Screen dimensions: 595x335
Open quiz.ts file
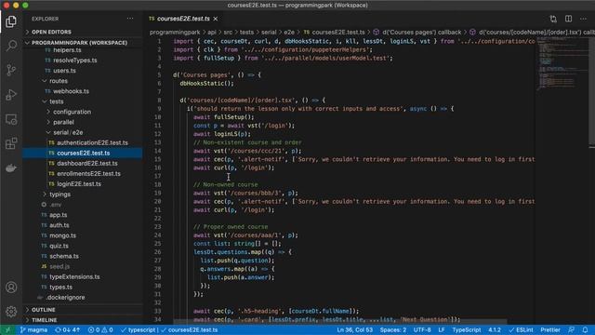coord(83,246)
